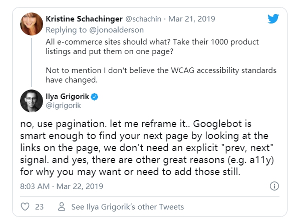Click the Twitter bird logo

point(273,19)
